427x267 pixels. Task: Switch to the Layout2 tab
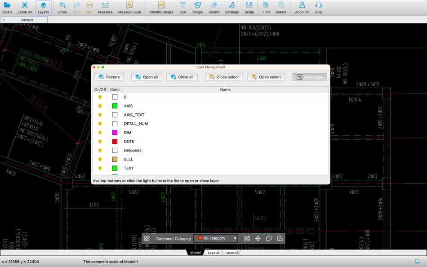tap(232, 253)
